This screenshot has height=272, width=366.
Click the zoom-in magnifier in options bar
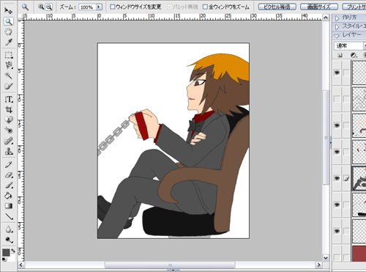coord(41,7)
